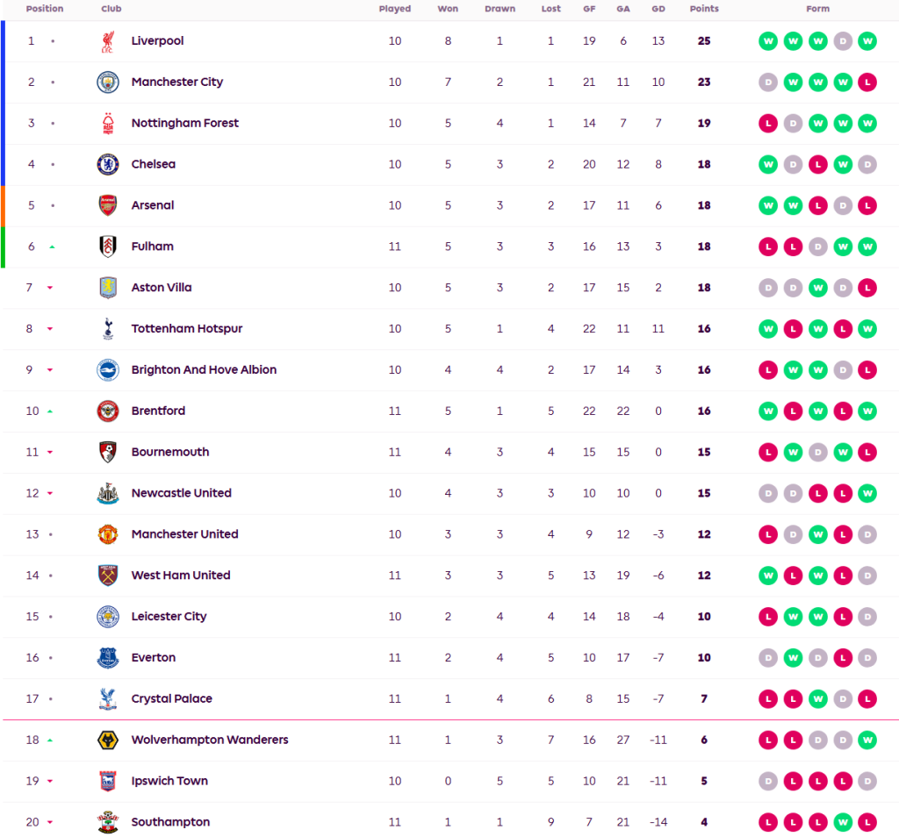Click the Crystal Palace eagle crest

pyautogui.click(x=107, y=699)
